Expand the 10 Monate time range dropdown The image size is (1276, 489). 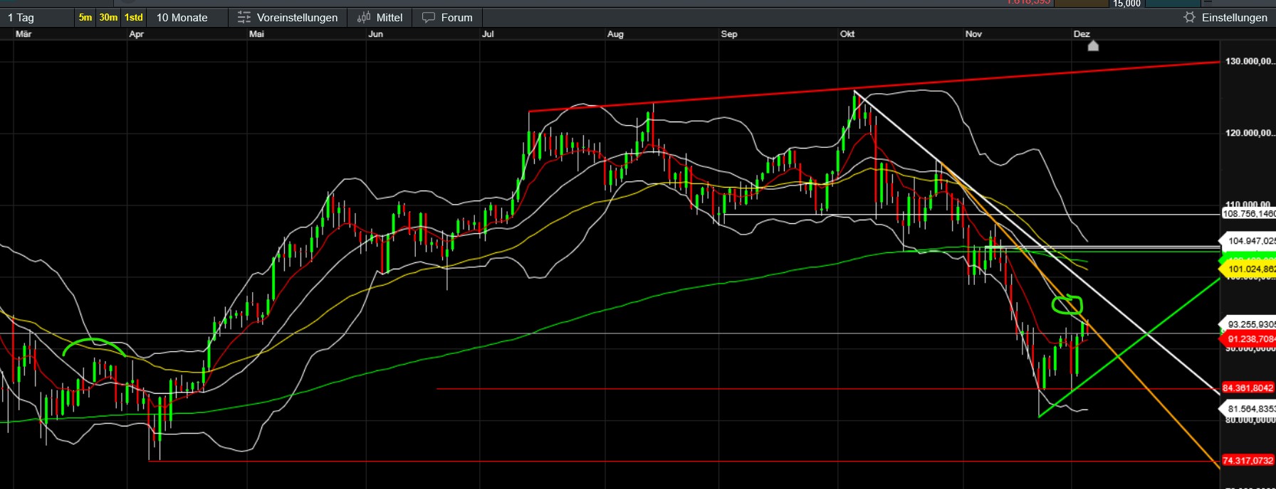[187, 17]
